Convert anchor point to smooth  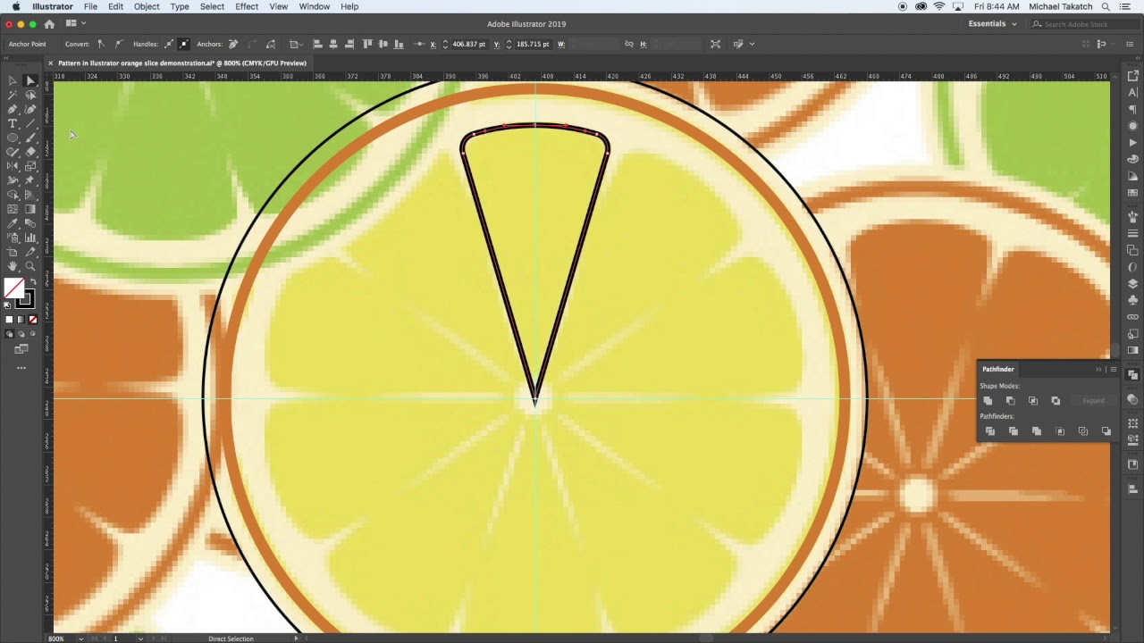click(x=118, y=44)
